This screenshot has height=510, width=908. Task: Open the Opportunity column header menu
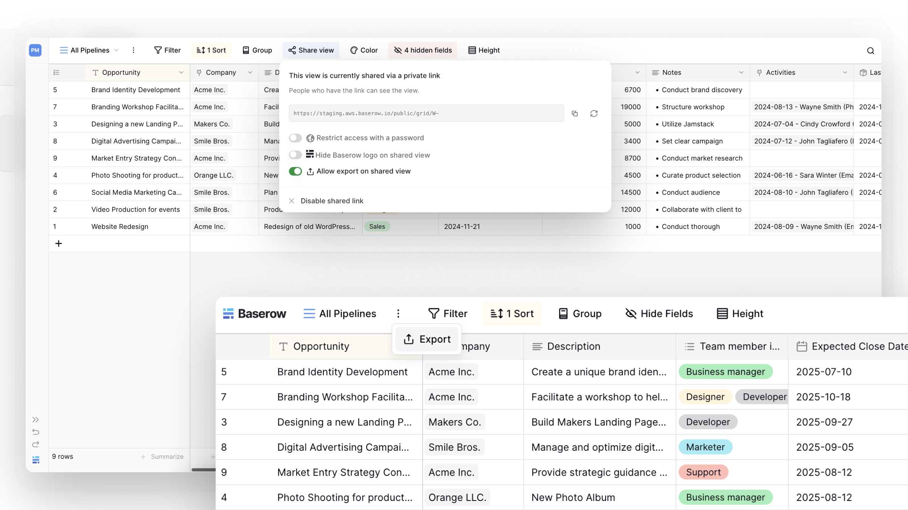tap(181, 72)
